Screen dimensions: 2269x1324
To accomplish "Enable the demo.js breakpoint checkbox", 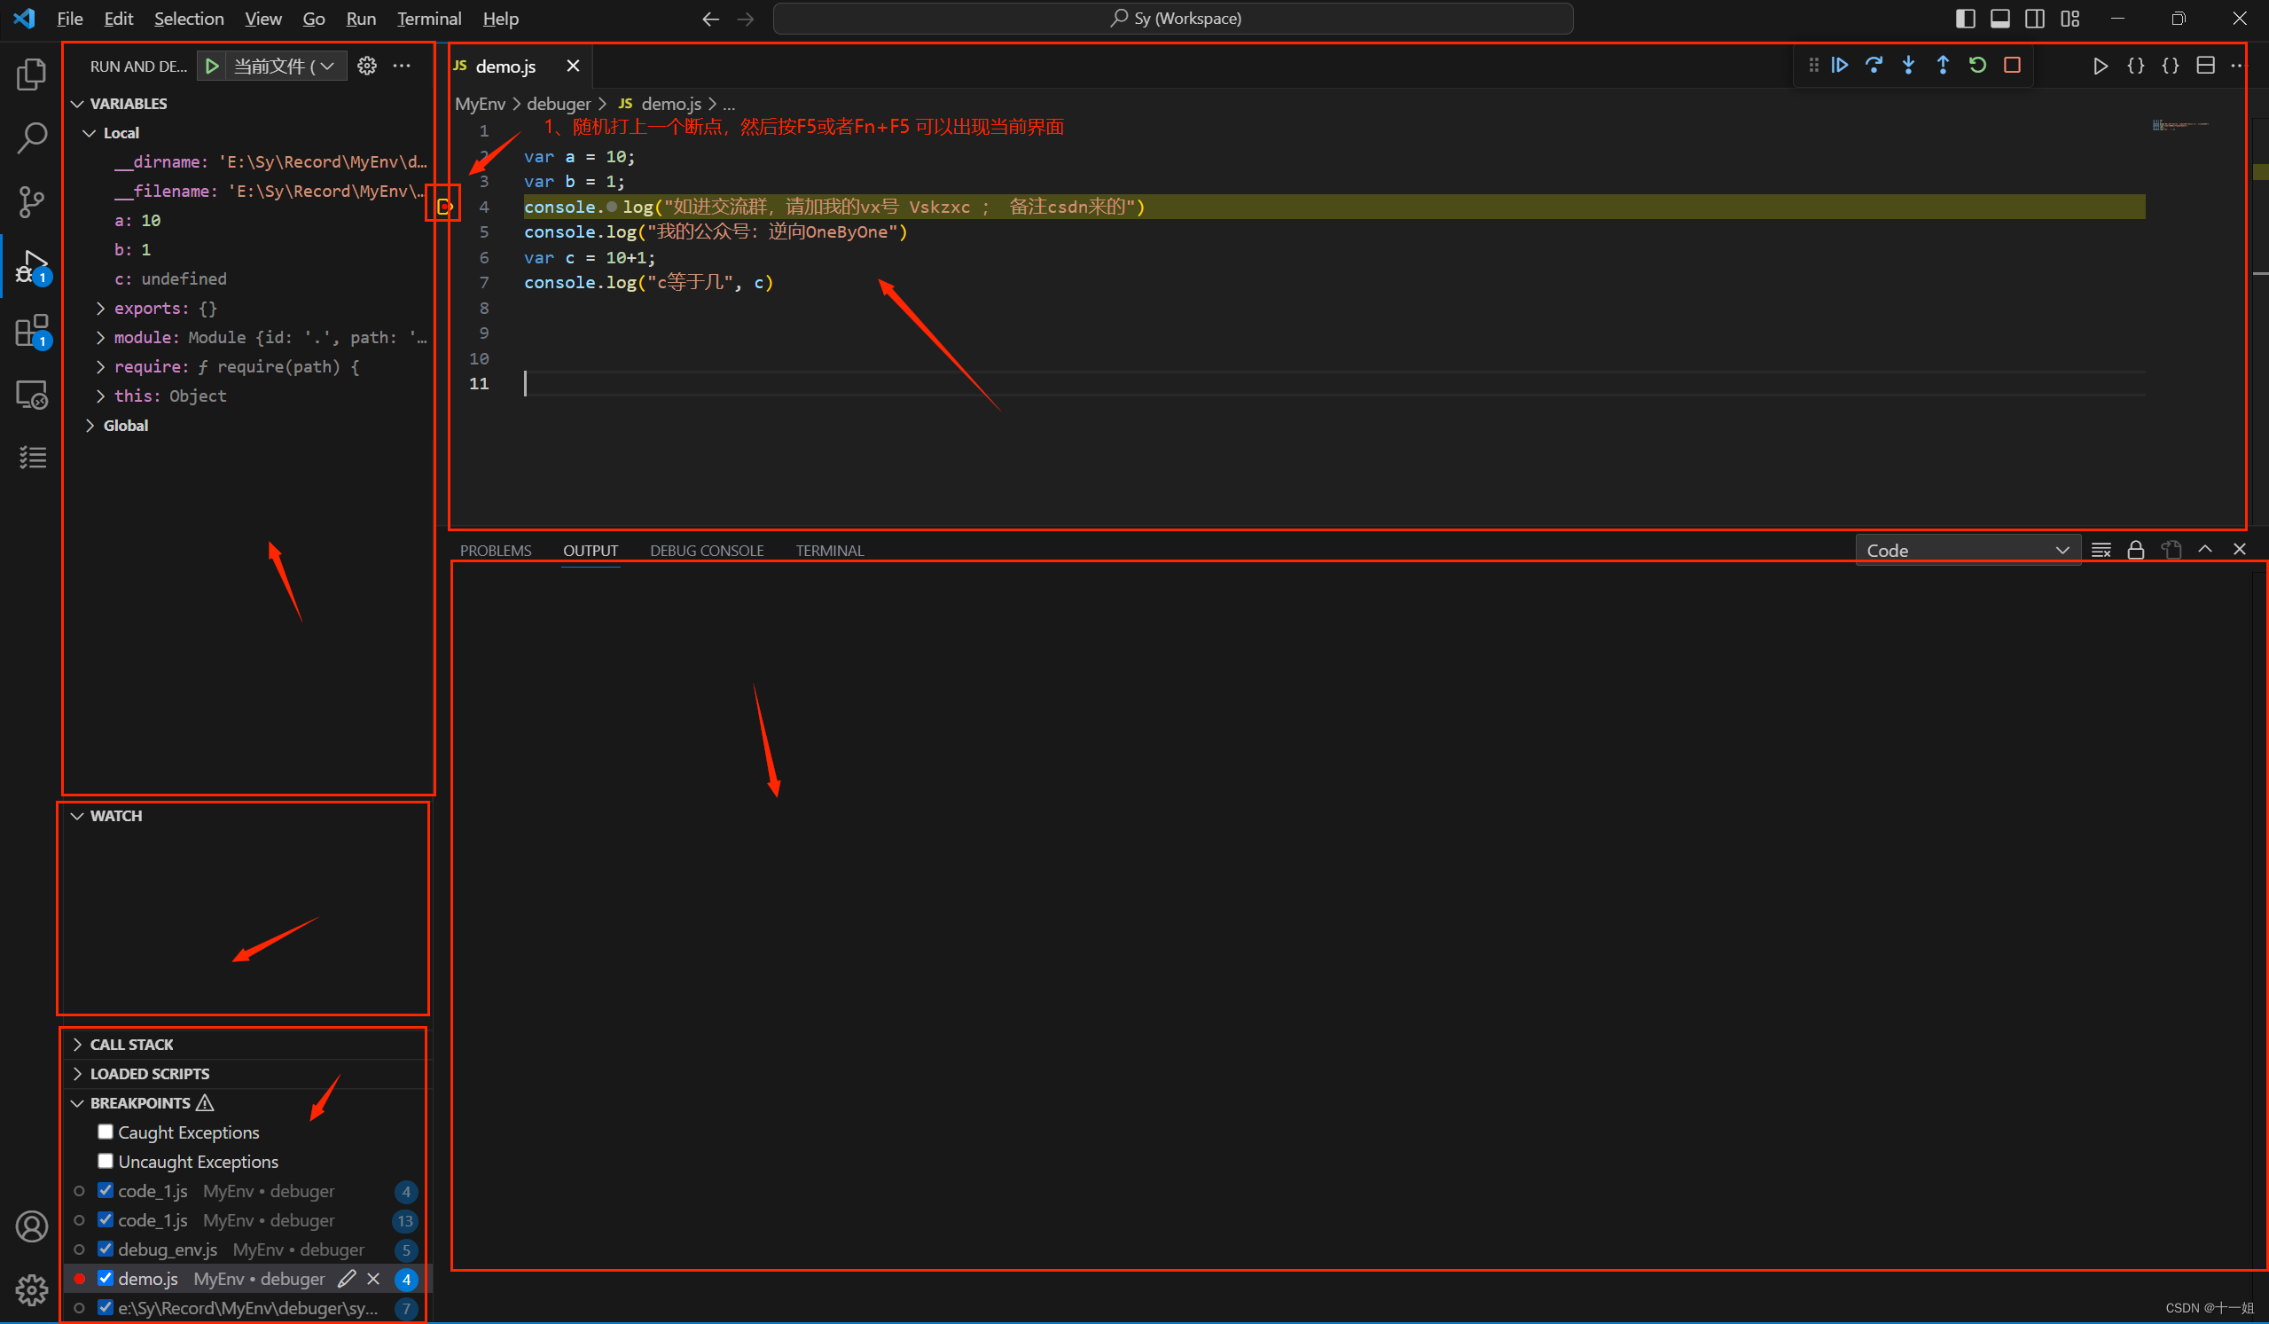I will (x=104, y=1278).
